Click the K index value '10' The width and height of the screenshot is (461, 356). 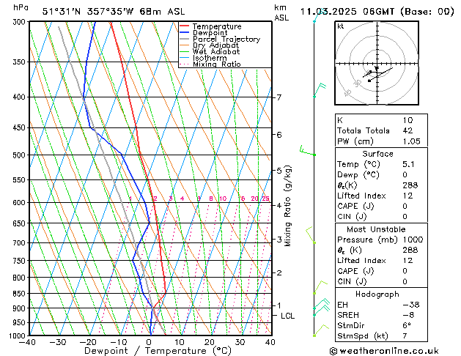[x=407, y=120]
